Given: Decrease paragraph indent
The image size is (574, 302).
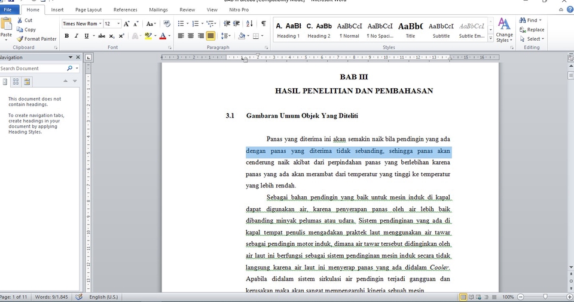Looking at the screenshot, I should (x=227, y=24).
